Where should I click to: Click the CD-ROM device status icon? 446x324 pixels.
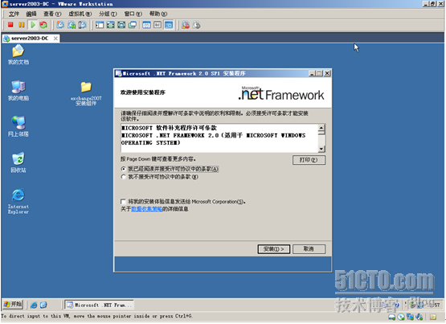[401, 317]
